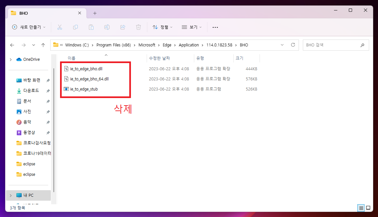Screen dimensions: 378x217
Task: Click the Paste clipboard icon
Action: point(91,27)
